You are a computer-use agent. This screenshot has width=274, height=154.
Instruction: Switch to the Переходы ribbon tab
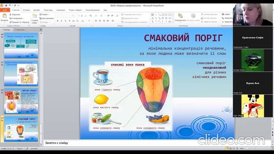click(x=48, y=10)
